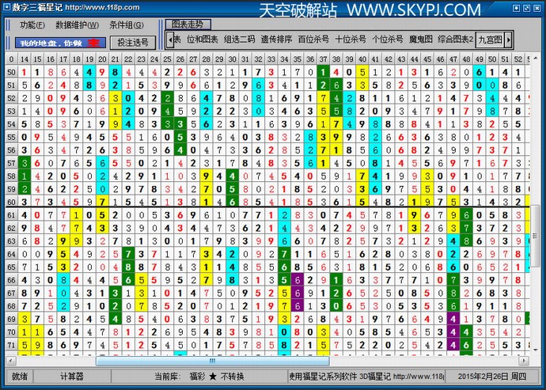This screenshot has width=546, height=390.
Task: Open the 十位杀号 tab
Action: click(x=351, y=40)
